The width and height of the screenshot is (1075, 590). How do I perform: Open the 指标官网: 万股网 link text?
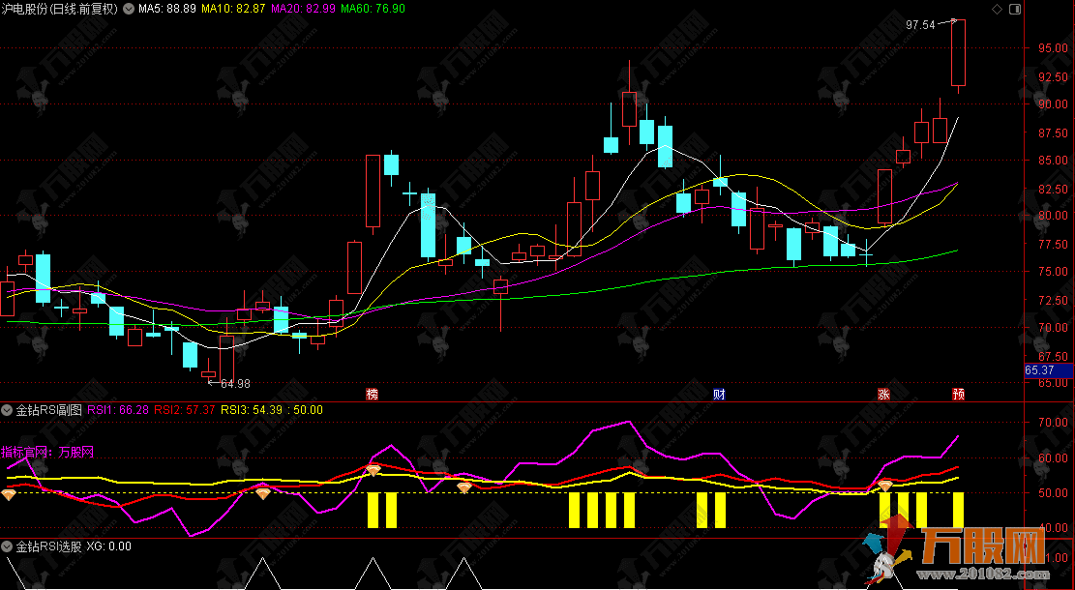pyautogui.click(x=47, y=452)
